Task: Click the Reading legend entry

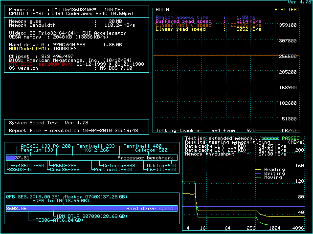Action: click(273, 170)
